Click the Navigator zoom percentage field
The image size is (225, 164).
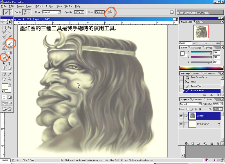[x=185, y=43]
